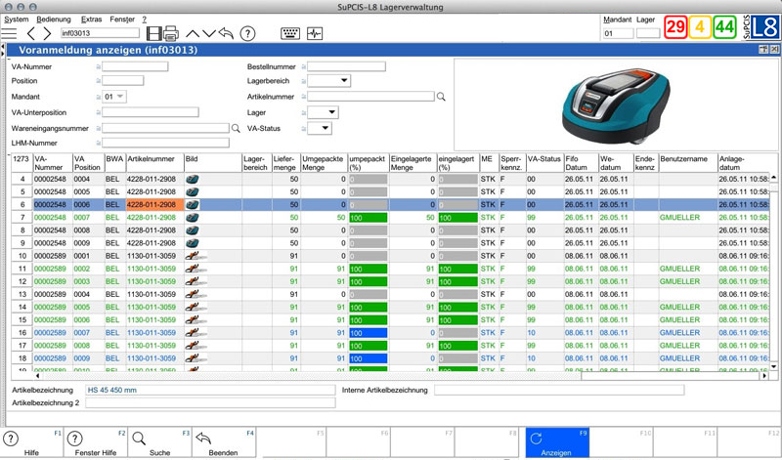Open the System menu
Image resolution: width=782 pixels, height=460 pixels.
17,20
